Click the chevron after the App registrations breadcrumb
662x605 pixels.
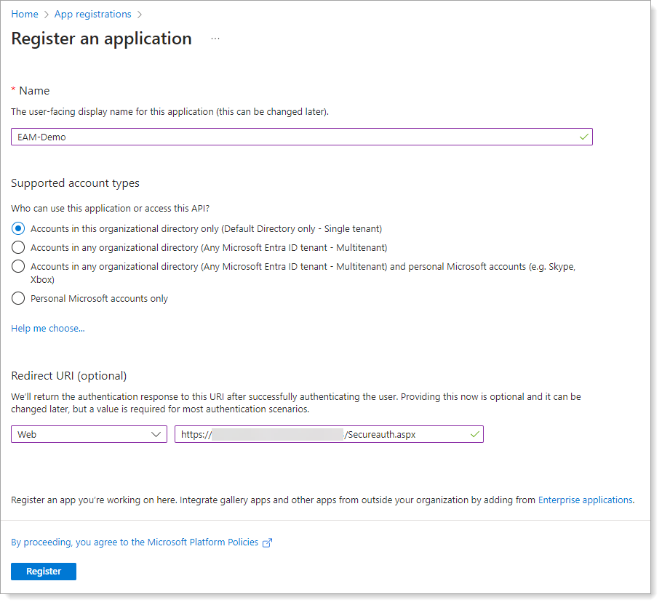[x=139, y=14]
